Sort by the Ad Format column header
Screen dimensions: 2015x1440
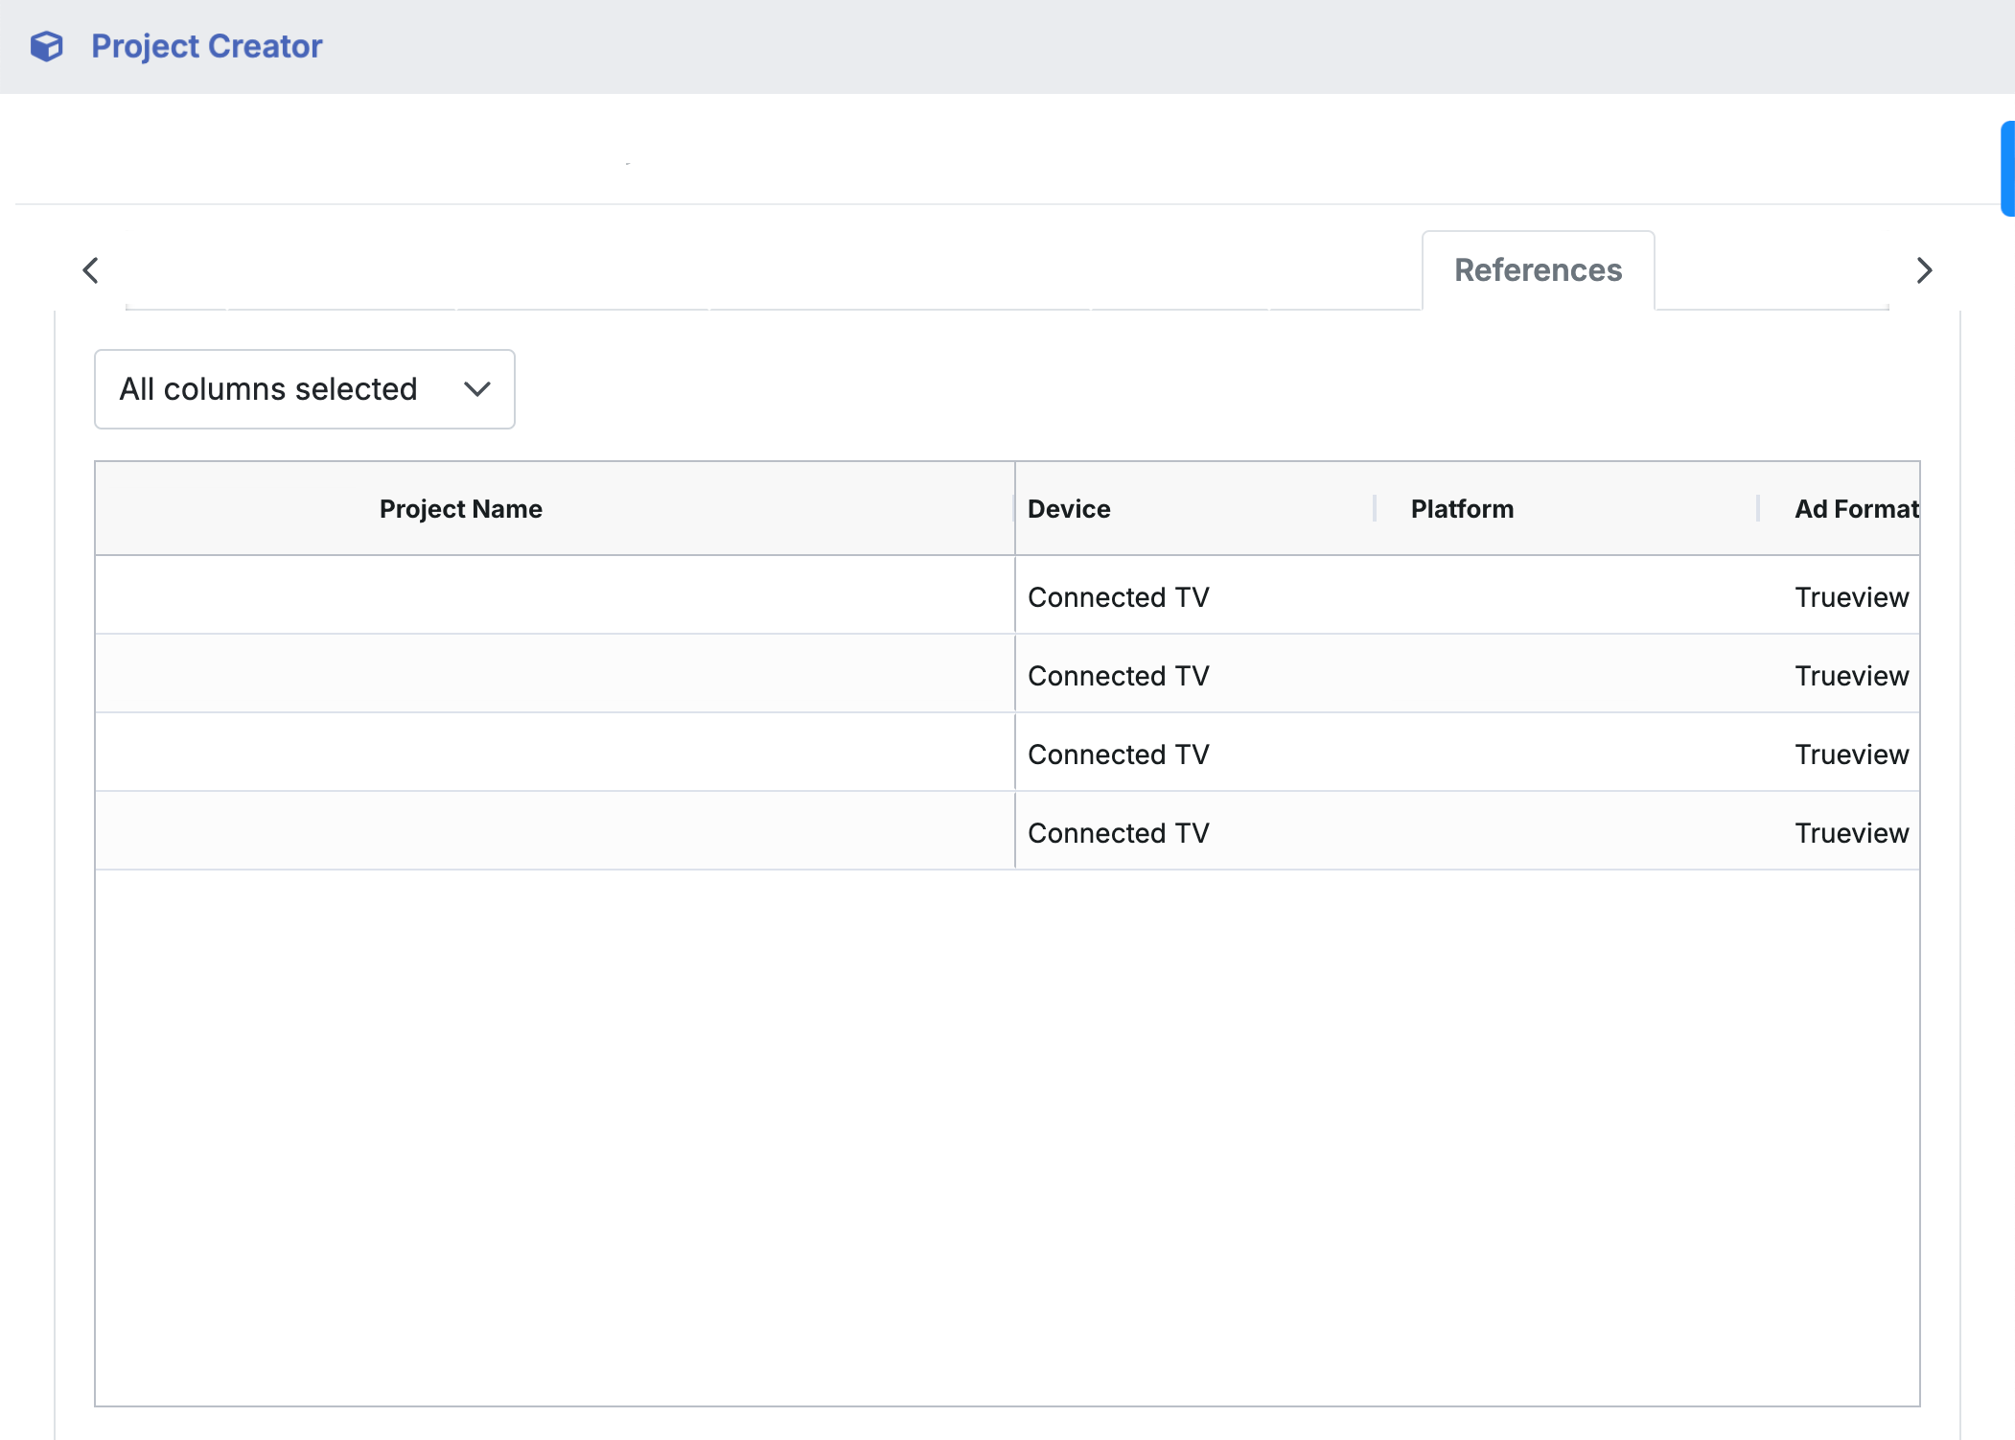point(1857,509)
